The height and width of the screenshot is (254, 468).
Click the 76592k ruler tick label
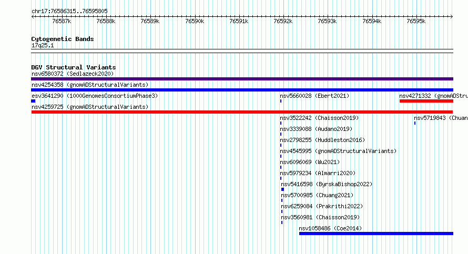[283, 21]
